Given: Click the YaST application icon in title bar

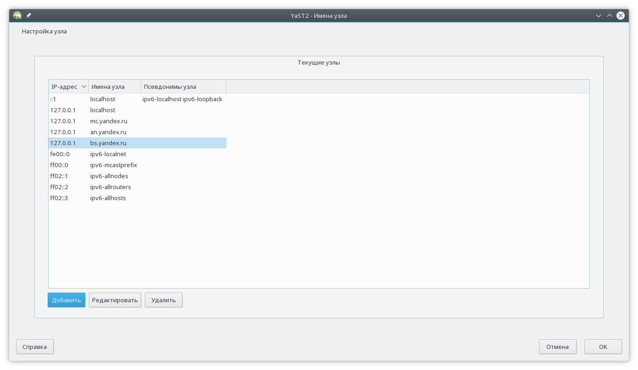Looking at the screenshot, I should coord(17,16).
